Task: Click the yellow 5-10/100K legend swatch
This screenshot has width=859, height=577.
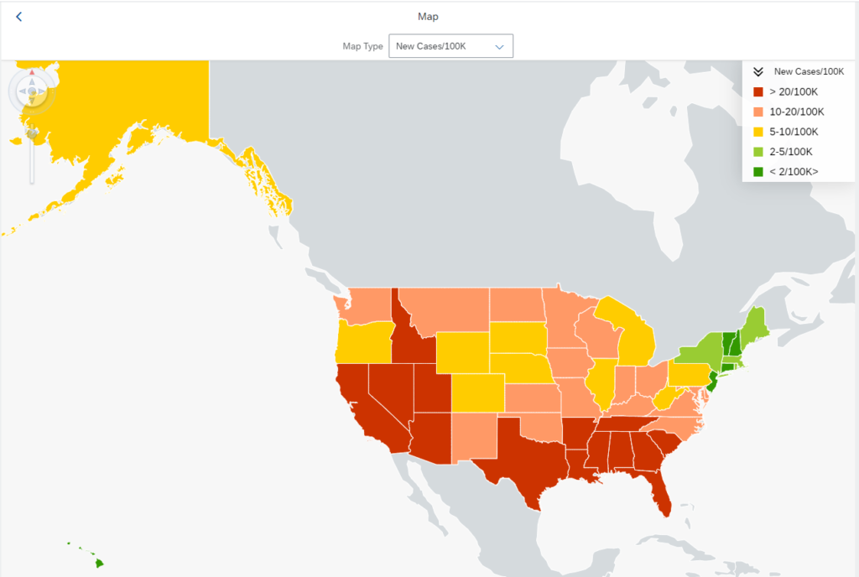Action: point(757,132)
